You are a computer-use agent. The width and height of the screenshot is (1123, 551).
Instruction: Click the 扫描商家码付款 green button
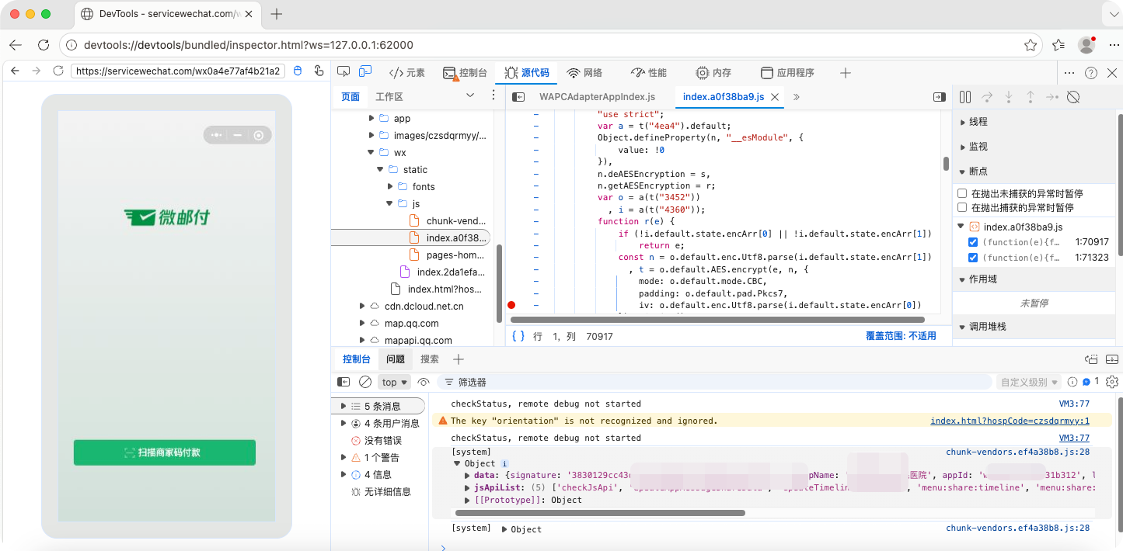[165, 452]
